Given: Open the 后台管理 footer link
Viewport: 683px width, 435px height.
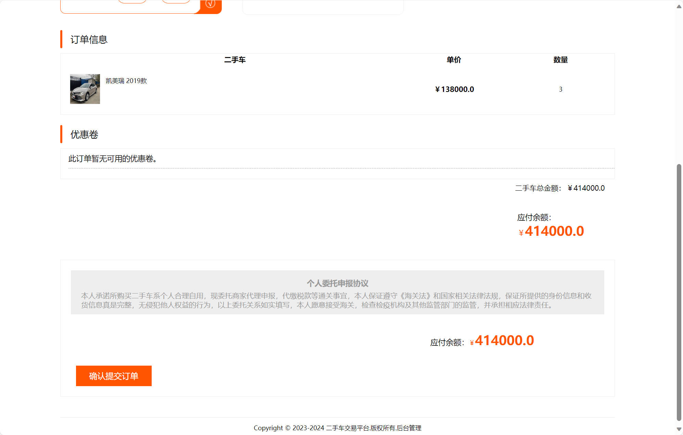Looking at the screenshot, I should click(x=410, y=427).
